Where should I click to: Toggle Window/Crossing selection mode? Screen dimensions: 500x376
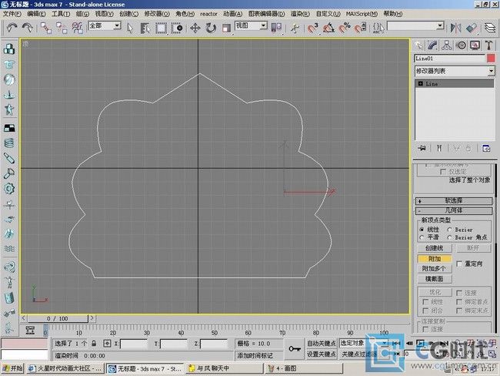[177, 28]
